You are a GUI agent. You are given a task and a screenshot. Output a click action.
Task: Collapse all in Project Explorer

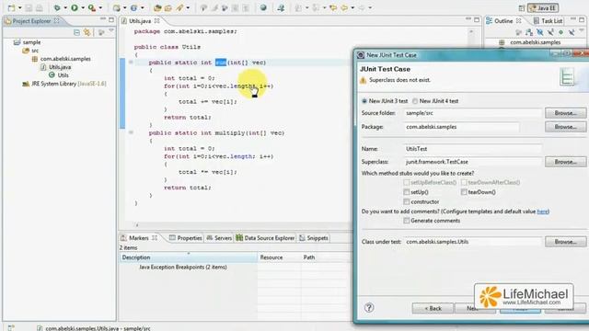pos(76,33)
